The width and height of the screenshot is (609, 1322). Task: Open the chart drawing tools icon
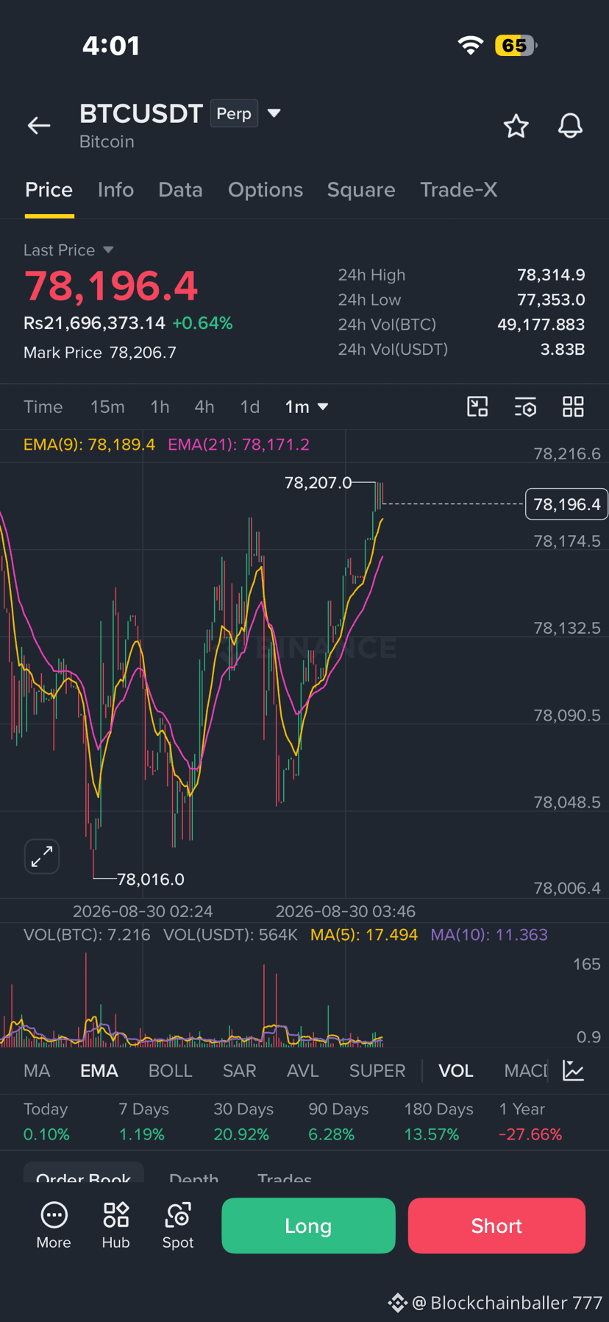[477, 406]
